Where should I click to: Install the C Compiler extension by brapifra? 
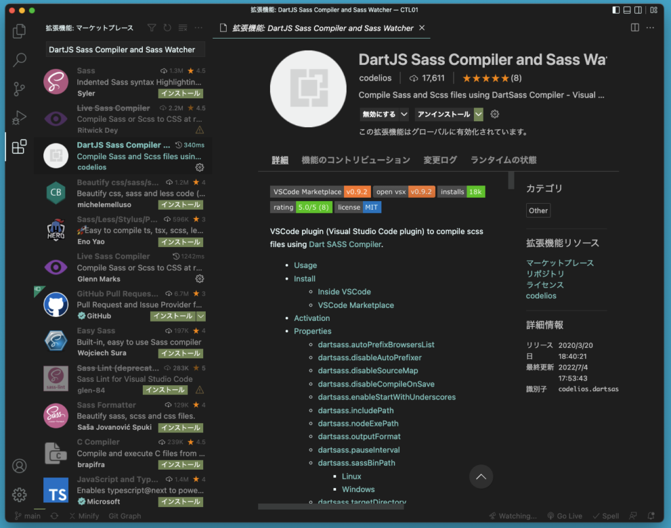pos(181,464)
